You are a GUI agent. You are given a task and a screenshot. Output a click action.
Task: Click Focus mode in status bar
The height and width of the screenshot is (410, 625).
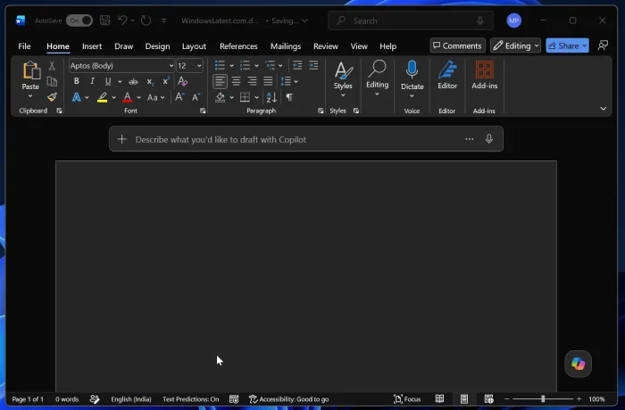click(x=407, y=398)
